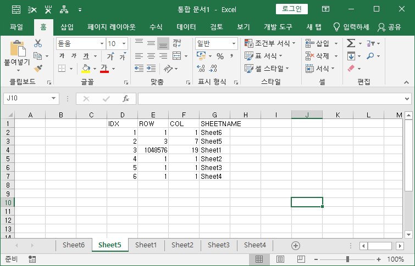Screen dimensions: 415x266
Task: Switch to the Insert tab
Action: coord(67,27)
